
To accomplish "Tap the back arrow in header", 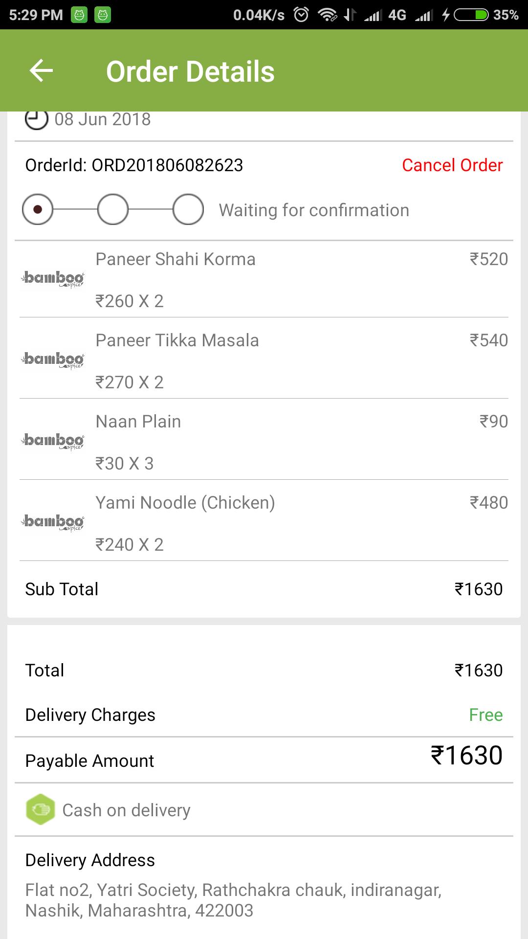I will coord(41,71).
